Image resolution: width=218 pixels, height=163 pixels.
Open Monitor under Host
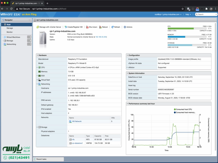(x=10, y=32)
